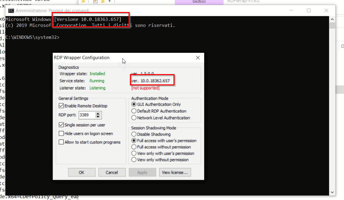Click the 'Running' service state text
The image size is (344, 200).
pos(97,81)
